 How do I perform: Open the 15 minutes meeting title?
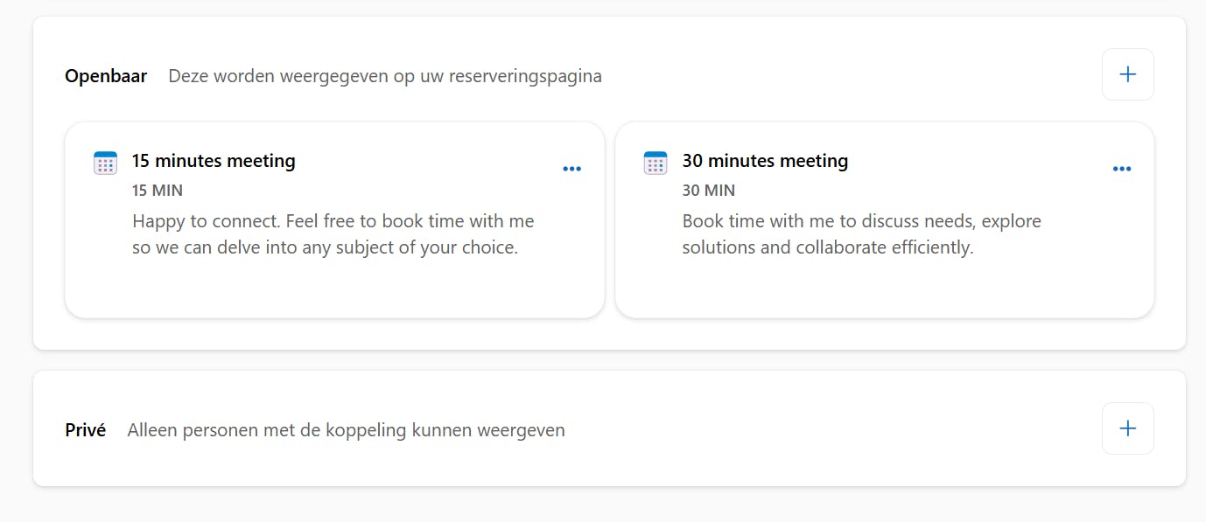pyautogui.click(x=214, y=161)
